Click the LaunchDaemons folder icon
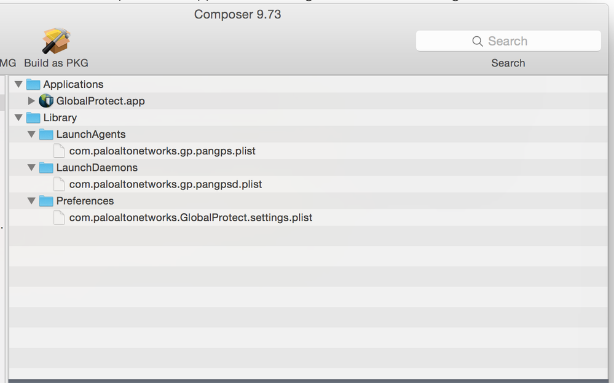614x383 pixels. click(46, 168)
